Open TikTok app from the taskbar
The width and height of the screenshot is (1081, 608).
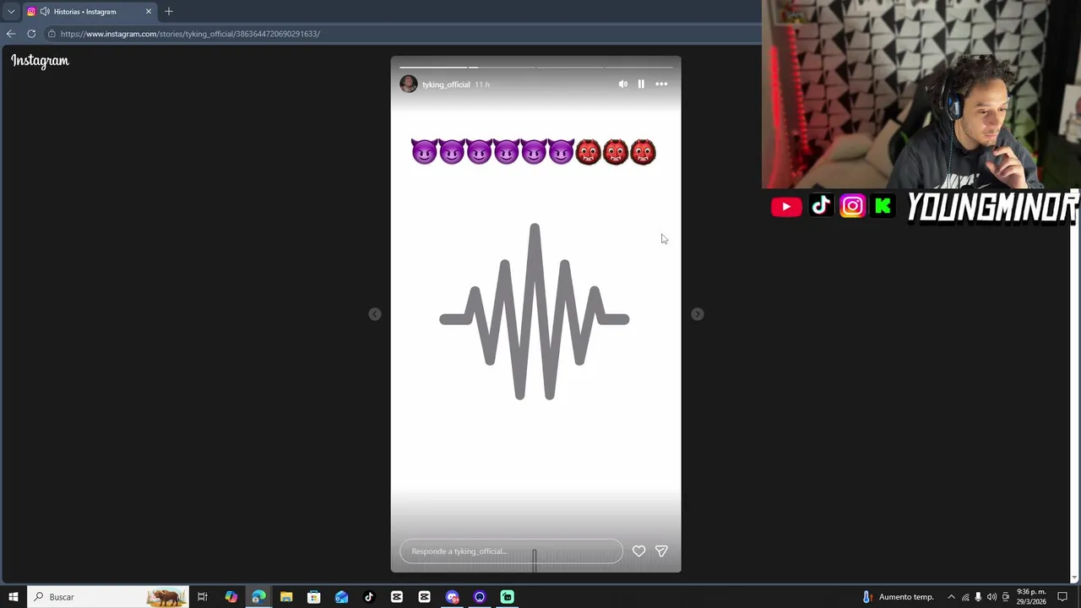coord(369,597)
